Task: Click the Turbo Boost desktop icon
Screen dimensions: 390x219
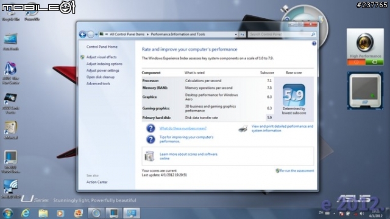Action: (x=10, y=162)
